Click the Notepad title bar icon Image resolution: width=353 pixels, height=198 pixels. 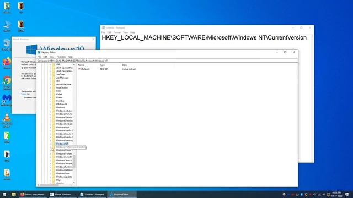(x=103, y=28)
